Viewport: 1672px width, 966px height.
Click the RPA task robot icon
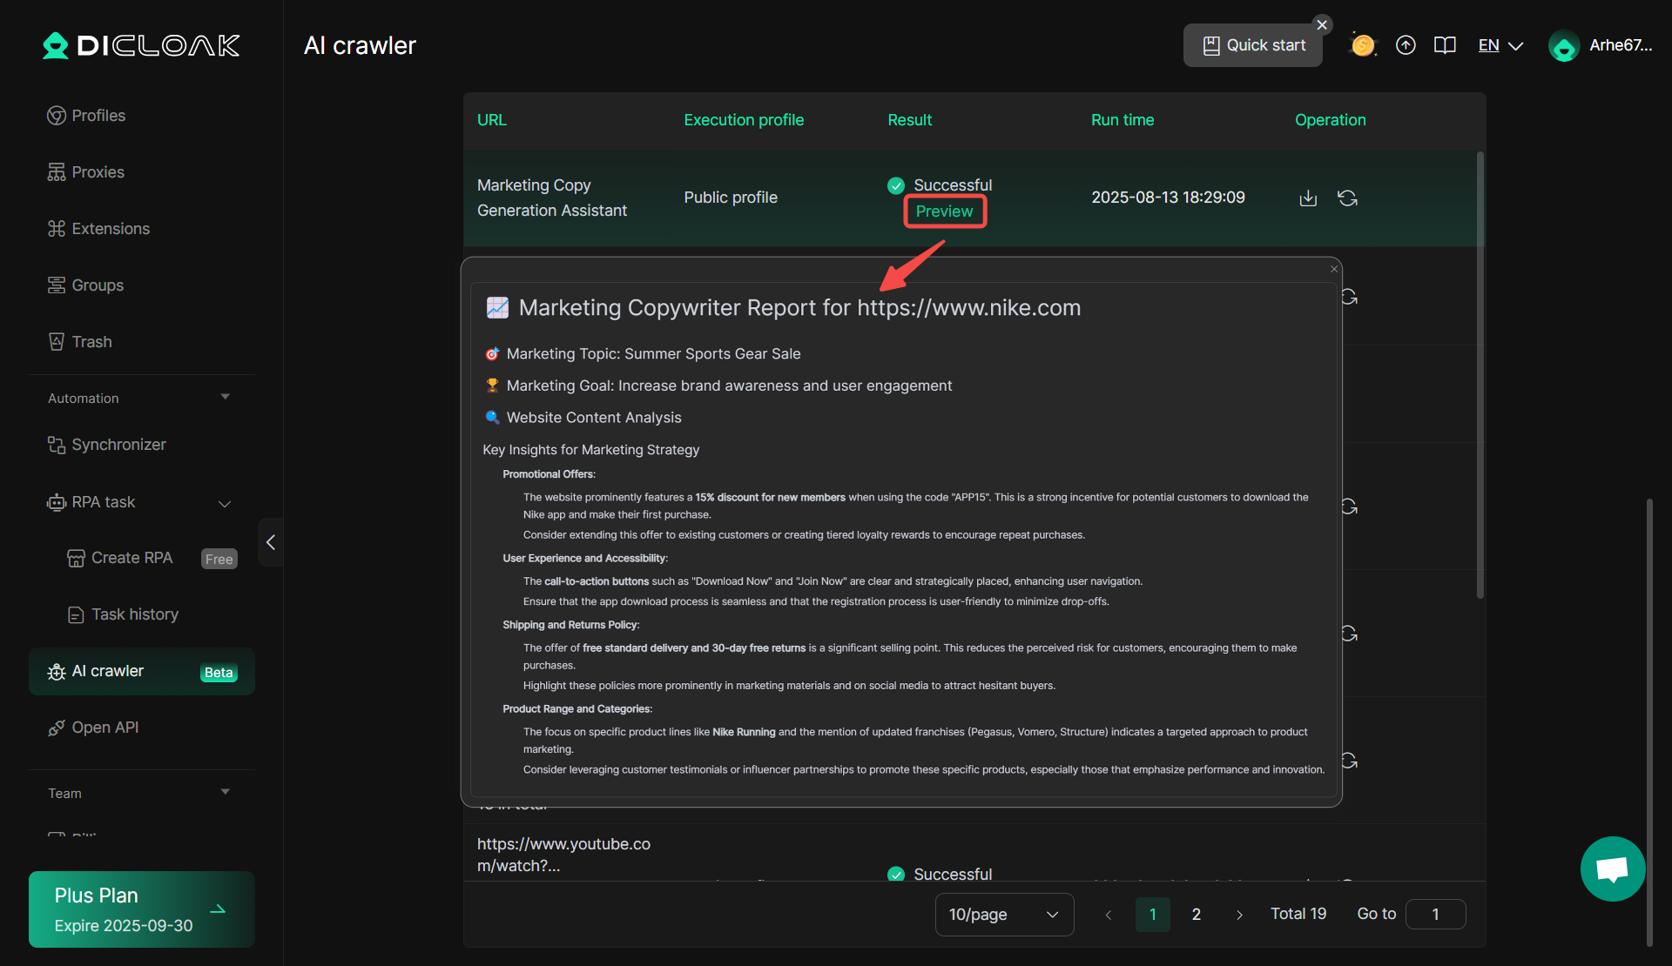[x=57, y=502]
